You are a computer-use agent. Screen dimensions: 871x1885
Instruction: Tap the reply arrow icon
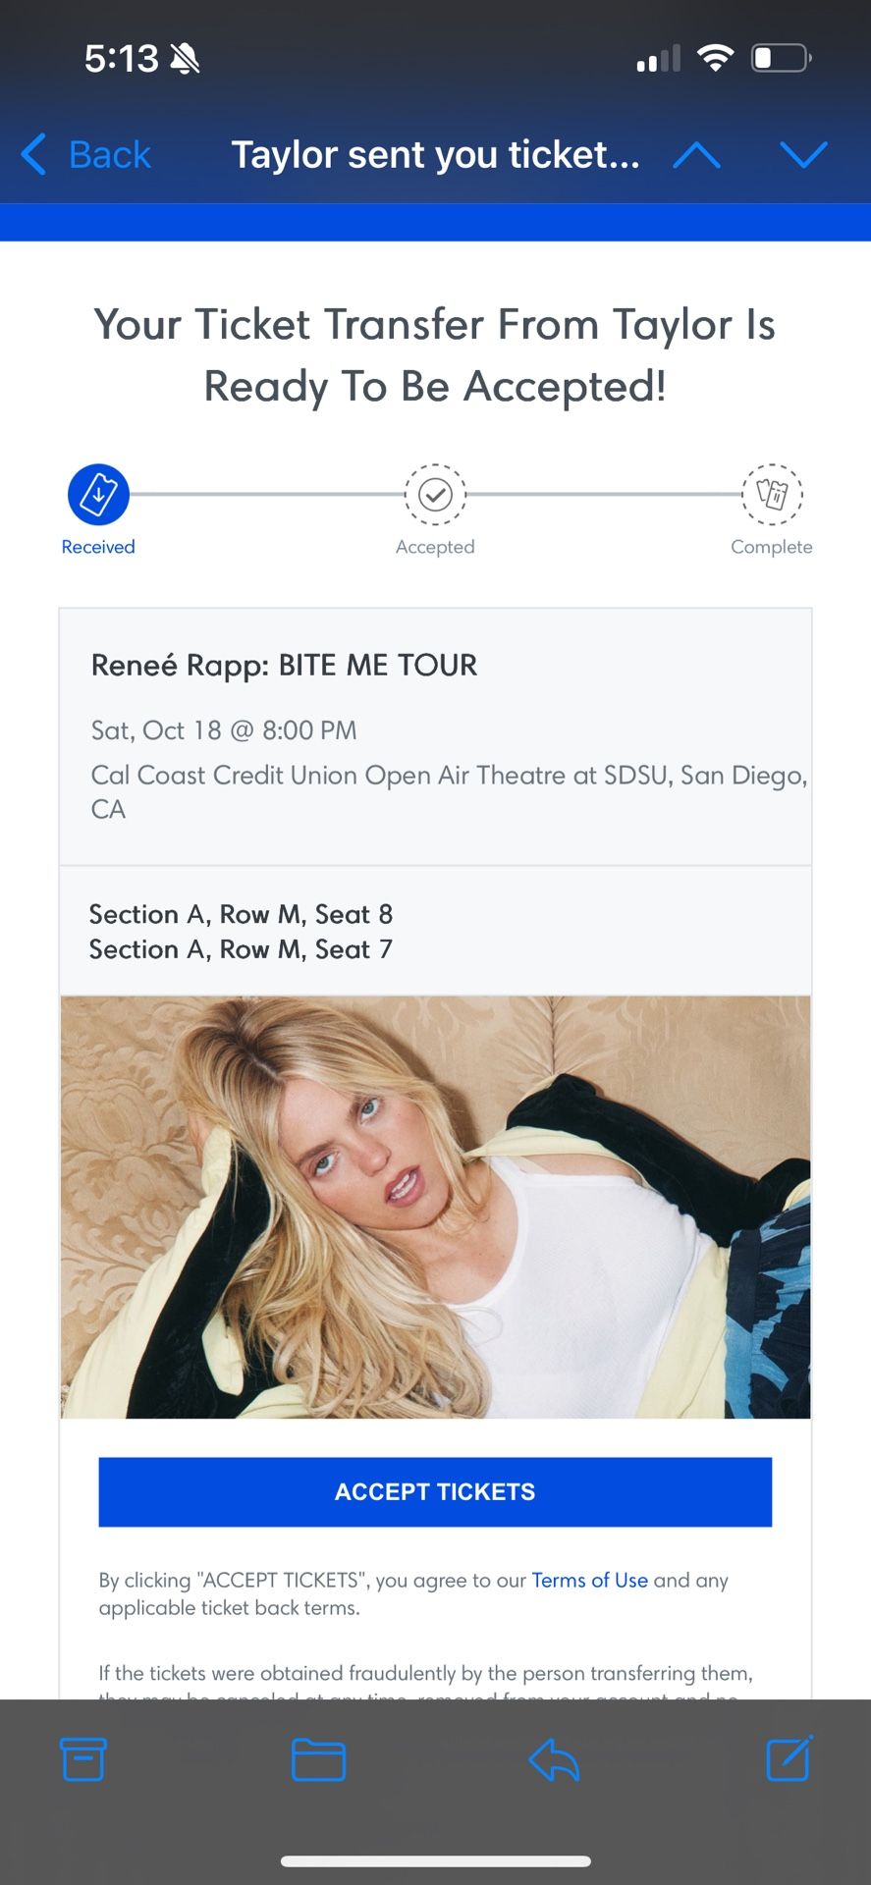[553, 1759]
